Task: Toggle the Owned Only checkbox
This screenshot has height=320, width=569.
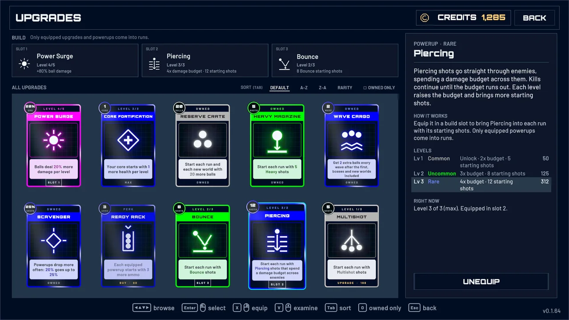Action: tap(365, 88)
